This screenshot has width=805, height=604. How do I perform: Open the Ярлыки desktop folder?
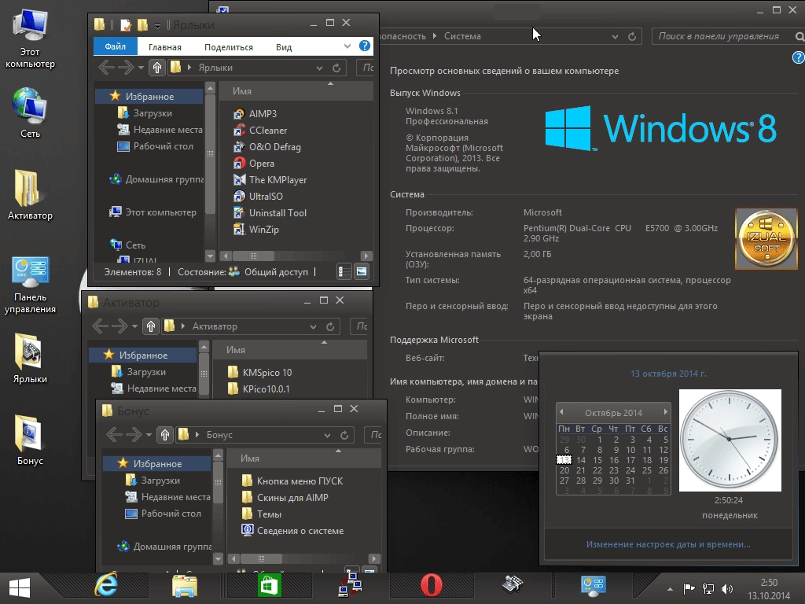(x=30, y=359)
